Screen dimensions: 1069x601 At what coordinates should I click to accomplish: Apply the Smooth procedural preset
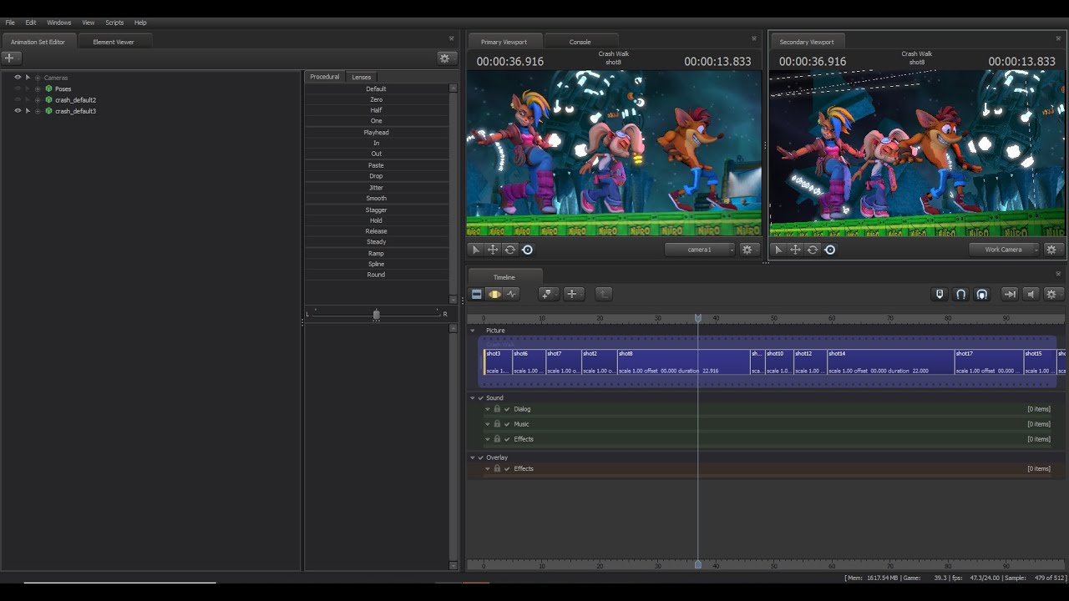(x=376, y=199)
